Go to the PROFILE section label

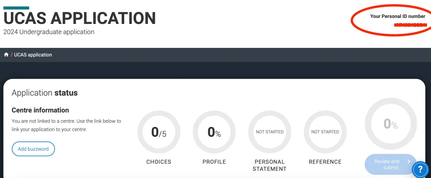coord(214,162)
